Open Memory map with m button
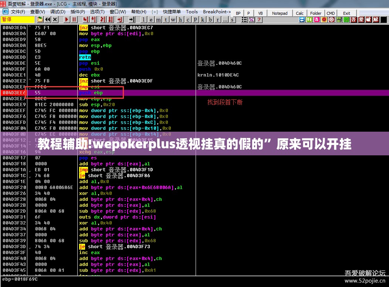The width and height of the screenshot is (389, 287). [159, 20]
